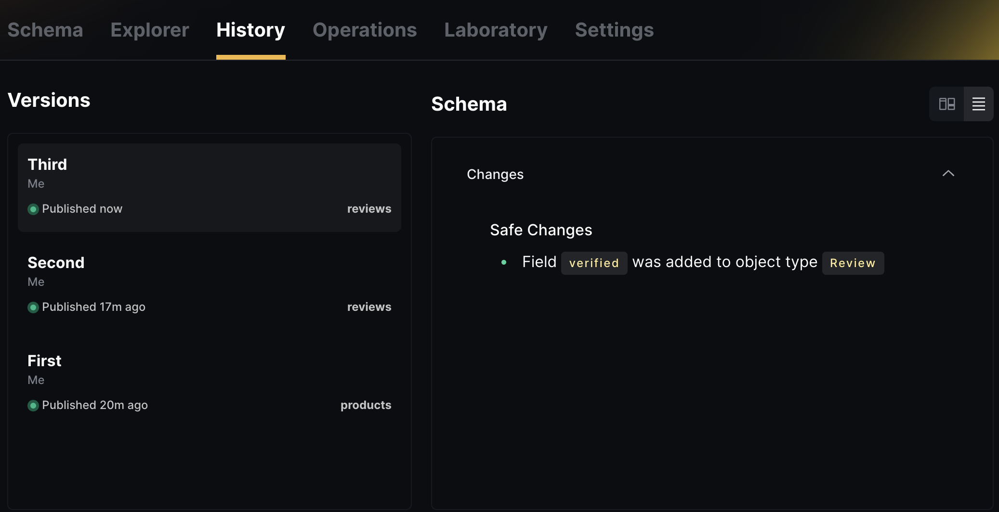Click the reviews label on Third version
This screenshot has width=999, height=512.
369,209
